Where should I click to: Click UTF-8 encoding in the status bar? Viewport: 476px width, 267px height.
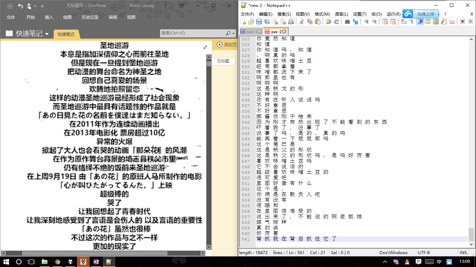click(423, 253)
